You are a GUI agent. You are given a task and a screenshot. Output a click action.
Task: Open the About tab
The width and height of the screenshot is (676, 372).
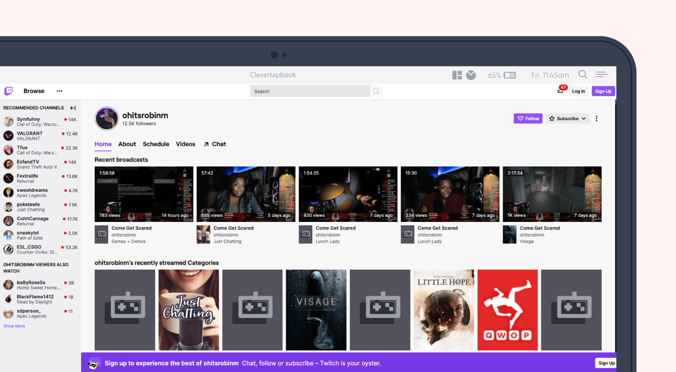[127, 144]
